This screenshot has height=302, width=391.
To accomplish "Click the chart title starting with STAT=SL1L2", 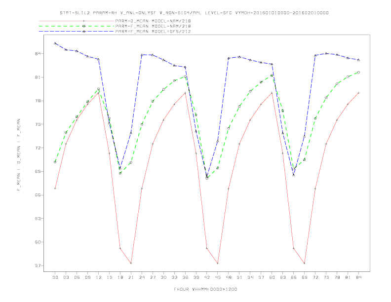I will (194, 13).
